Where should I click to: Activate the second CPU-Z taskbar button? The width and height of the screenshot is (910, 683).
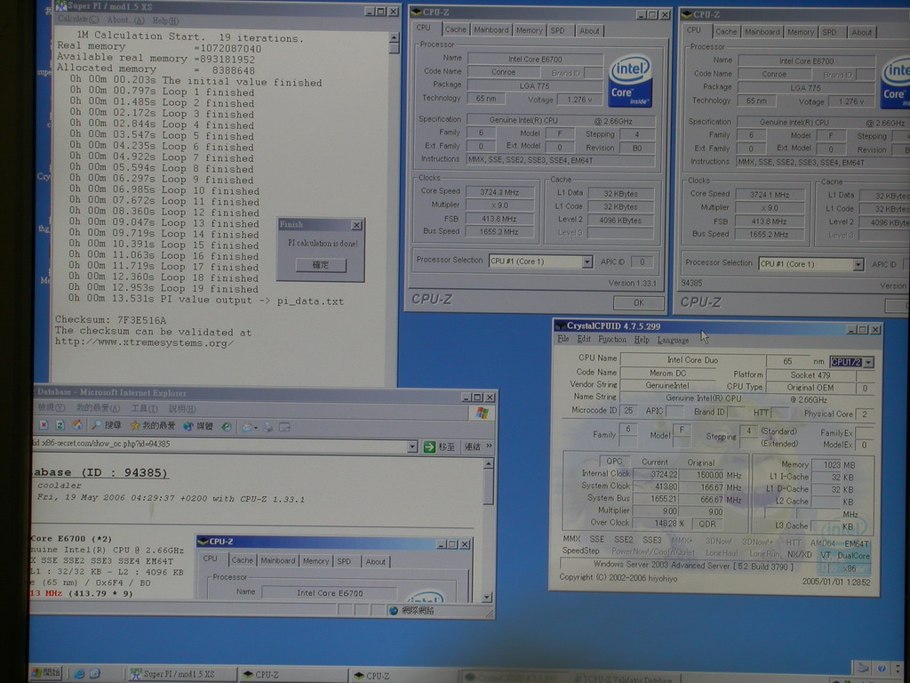(404, 676)
